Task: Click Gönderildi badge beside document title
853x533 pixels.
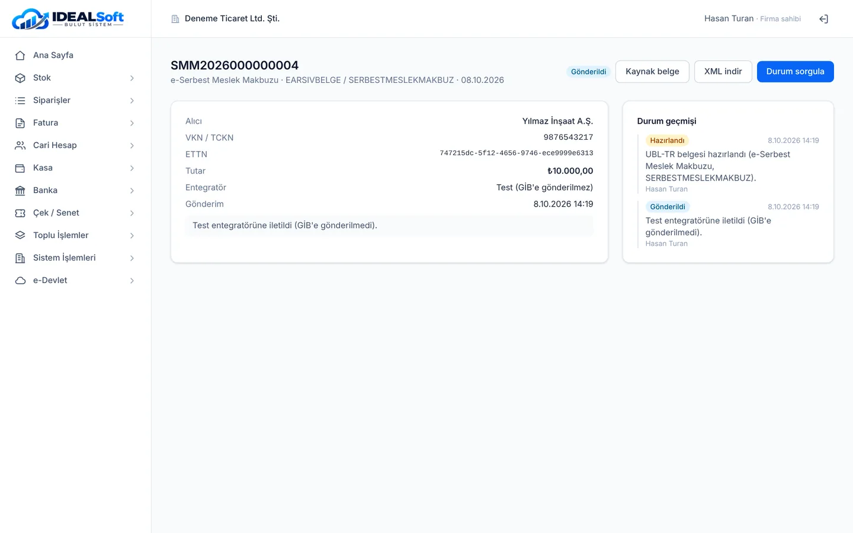Action: click(588, 72)
